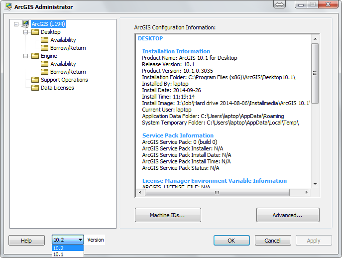Select Borrow/Return under Desktop

(68, 48)
